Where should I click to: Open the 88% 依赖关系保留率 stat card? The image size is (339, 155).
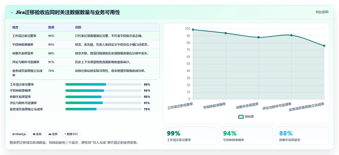[x=302, y=136]
